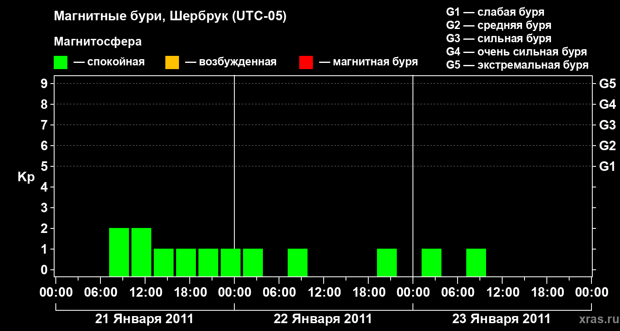
Task: Click the '22 Января 2011' date label
Action: click(x=323, y=319)
